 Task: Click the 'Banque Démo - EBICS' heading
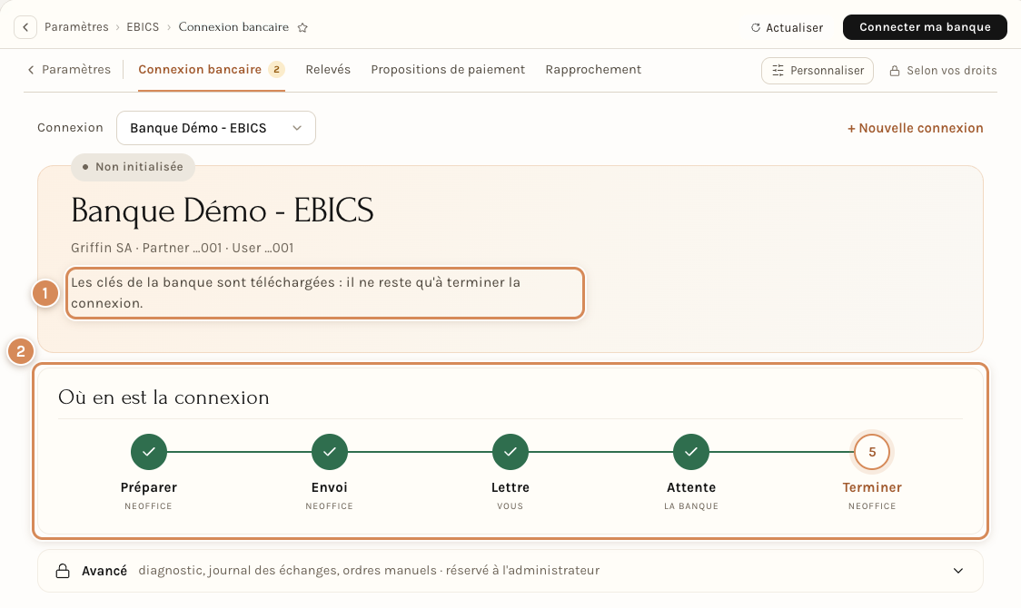[x=222, y=211]
